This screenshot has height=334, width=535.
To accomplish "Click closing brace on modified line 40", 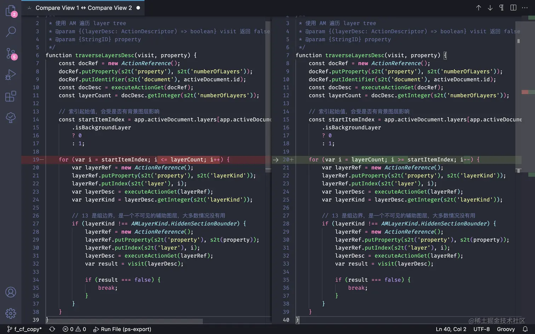I will point(297,320).
